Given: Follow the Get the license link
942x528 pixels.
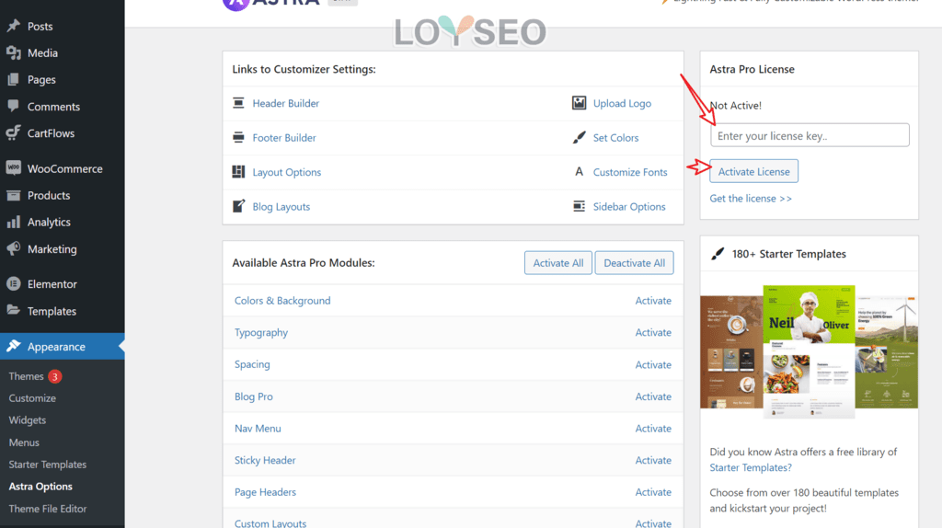Looking at the screenshot, I should (751, 198).
